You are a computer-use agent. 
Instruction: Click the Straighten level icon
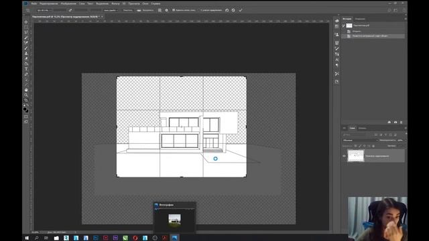[x=139, y=10]
